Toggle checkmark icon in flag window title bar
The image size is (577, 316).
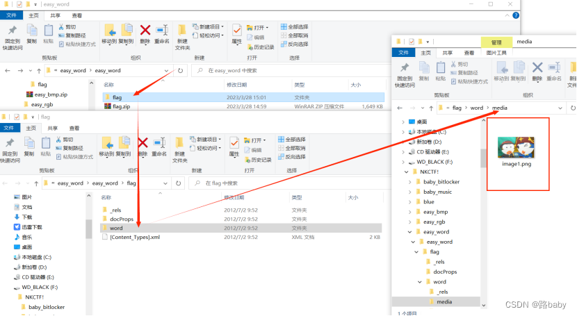point(17,117)
